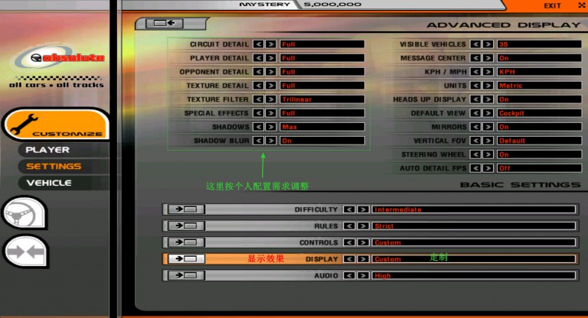Increase Special Effects right arrow
The height and width of the screenshot is (318, 588).
click(x=271, y=112)
